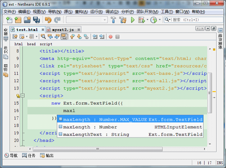Click the Next Bookmark icon
The height and width of the screenshot is (168, 226).
coord(79,37)
